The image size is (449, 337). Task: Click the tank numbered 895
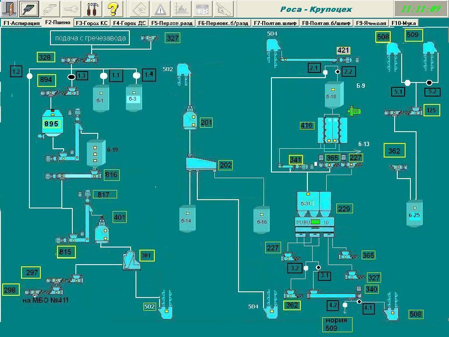(52, 124)
